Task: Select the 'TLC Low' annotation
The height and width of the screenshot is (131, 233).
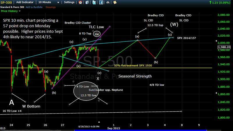Action: tap(96, 27)
